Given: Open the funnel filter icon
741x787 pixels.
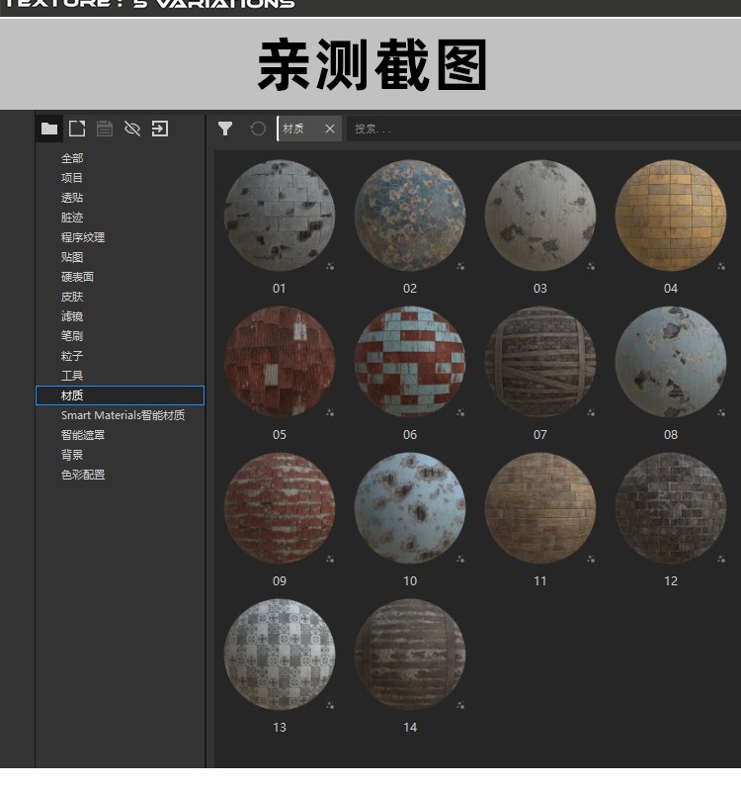Looking at the screenshot, I should coord(224,129).
